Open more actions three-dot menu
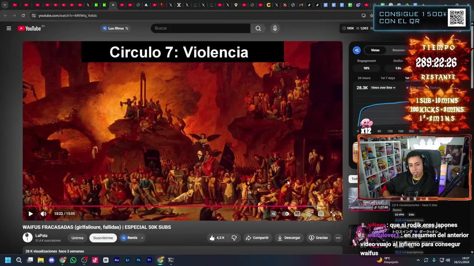This screenshot has height=266, width=474. click(338, 238)
